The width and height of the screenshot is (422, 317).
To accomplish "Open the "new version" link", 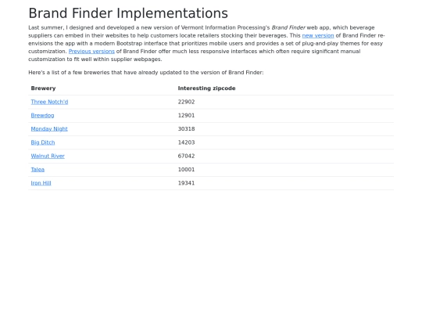I will (318, 35).
